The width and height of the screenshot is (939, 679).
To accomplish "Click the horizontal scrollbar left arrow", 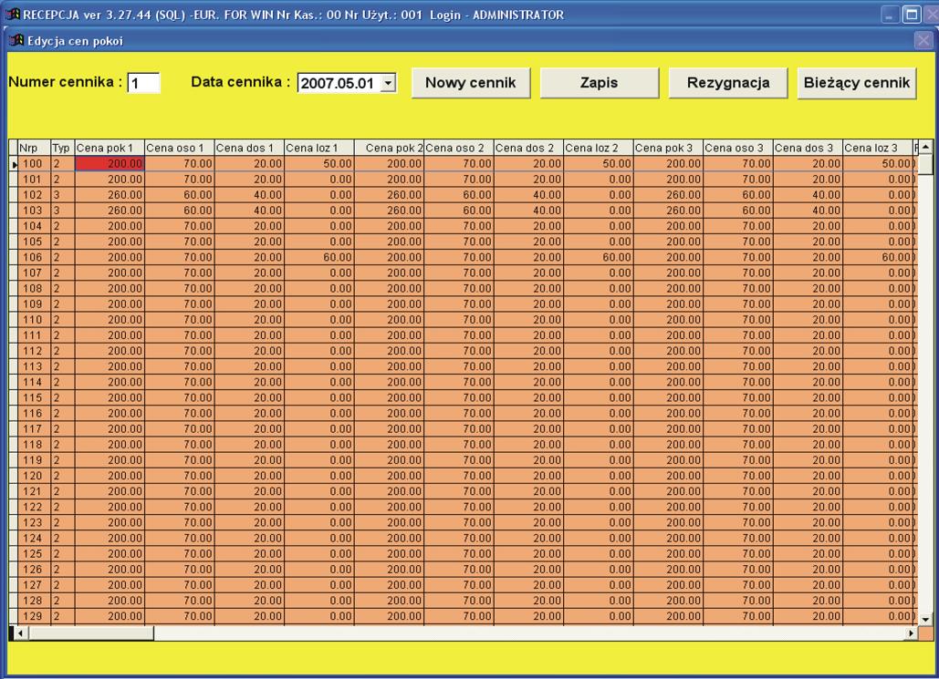I will pos(20,633).
